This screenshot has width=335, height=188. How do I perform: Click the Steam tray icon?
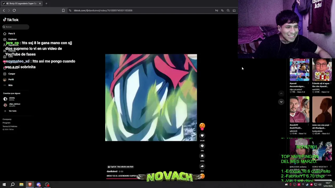pyautogui.click(x=307, y=185)
